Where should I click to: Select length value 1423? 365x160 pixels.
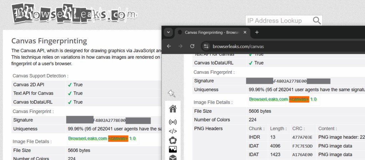[x=275, y=155]
